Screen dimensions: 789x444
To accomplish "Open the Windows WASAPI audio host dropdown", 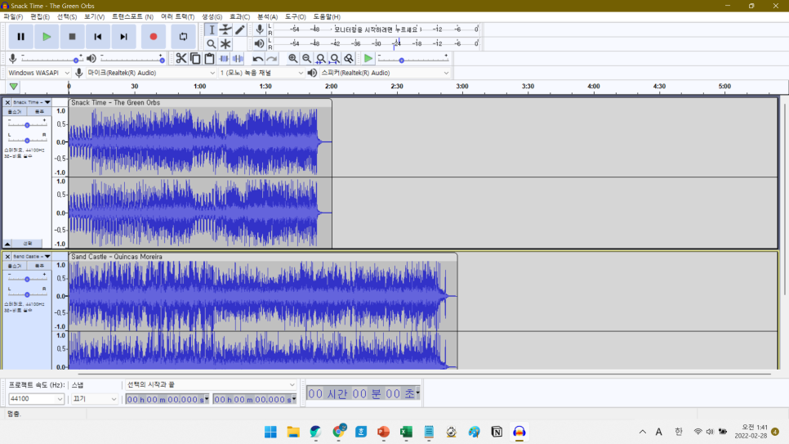I will (x=38, y=73).
